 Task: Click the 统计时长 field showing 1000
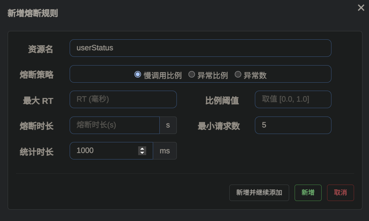coord(111,151)
